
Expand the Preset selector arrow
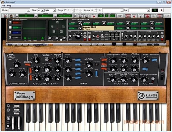coord(56,16)
